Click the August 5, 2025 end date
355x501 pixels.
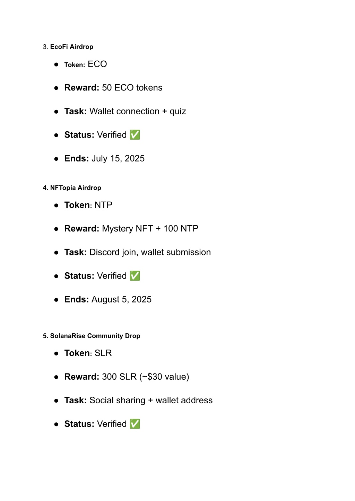[121, 300]
